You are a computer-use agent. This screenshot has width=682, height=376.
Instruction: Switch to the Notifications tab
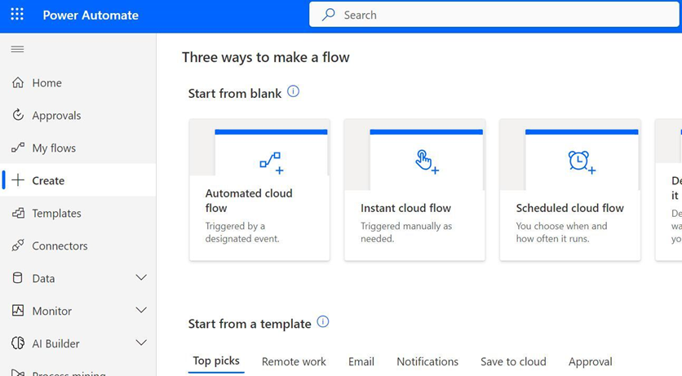click(427, 361)
